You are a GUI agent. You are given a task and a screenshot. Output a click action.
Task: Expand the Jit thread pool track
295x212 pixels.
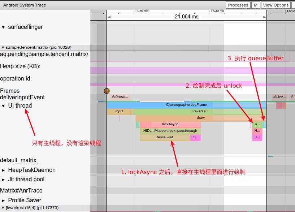click(x=4, y=179)
